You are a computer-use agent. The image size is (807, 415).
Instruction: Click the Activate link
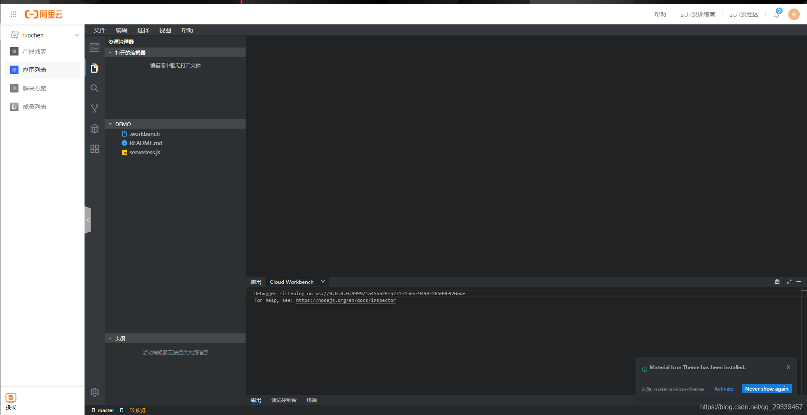point(724,389)
